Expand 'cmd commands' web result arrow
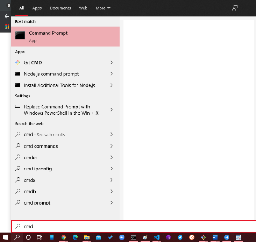 pyautogui.click(x=112, y=146)
